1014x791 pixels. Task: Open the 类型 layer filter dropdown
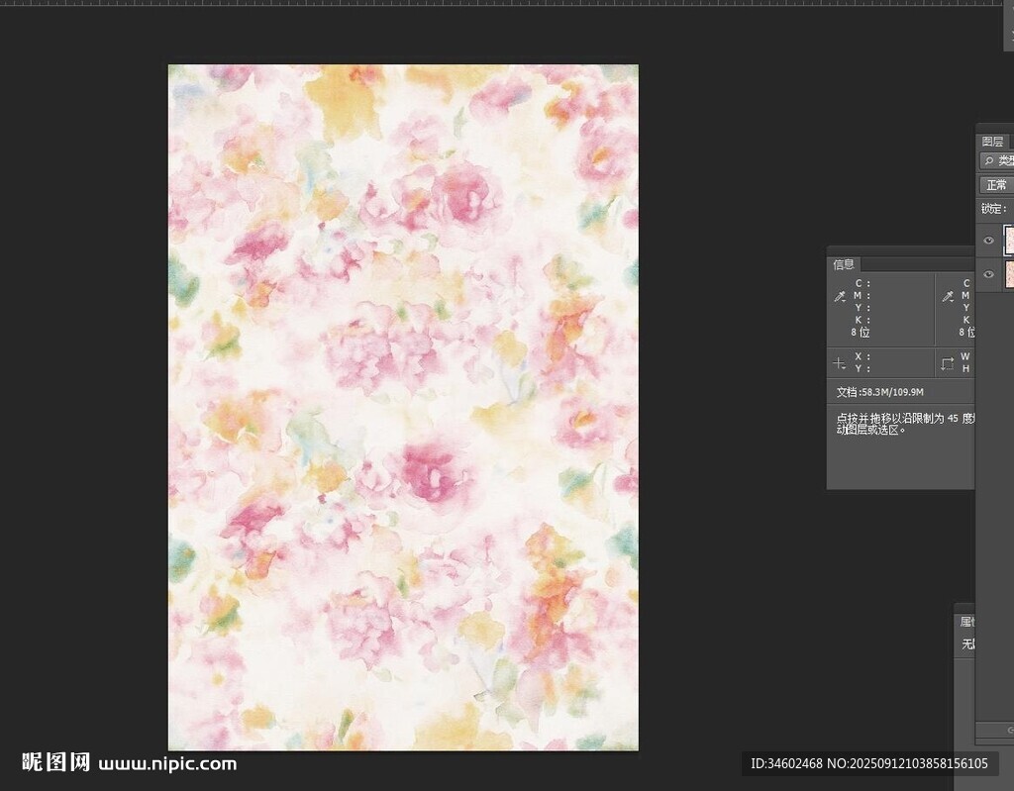1004,160
